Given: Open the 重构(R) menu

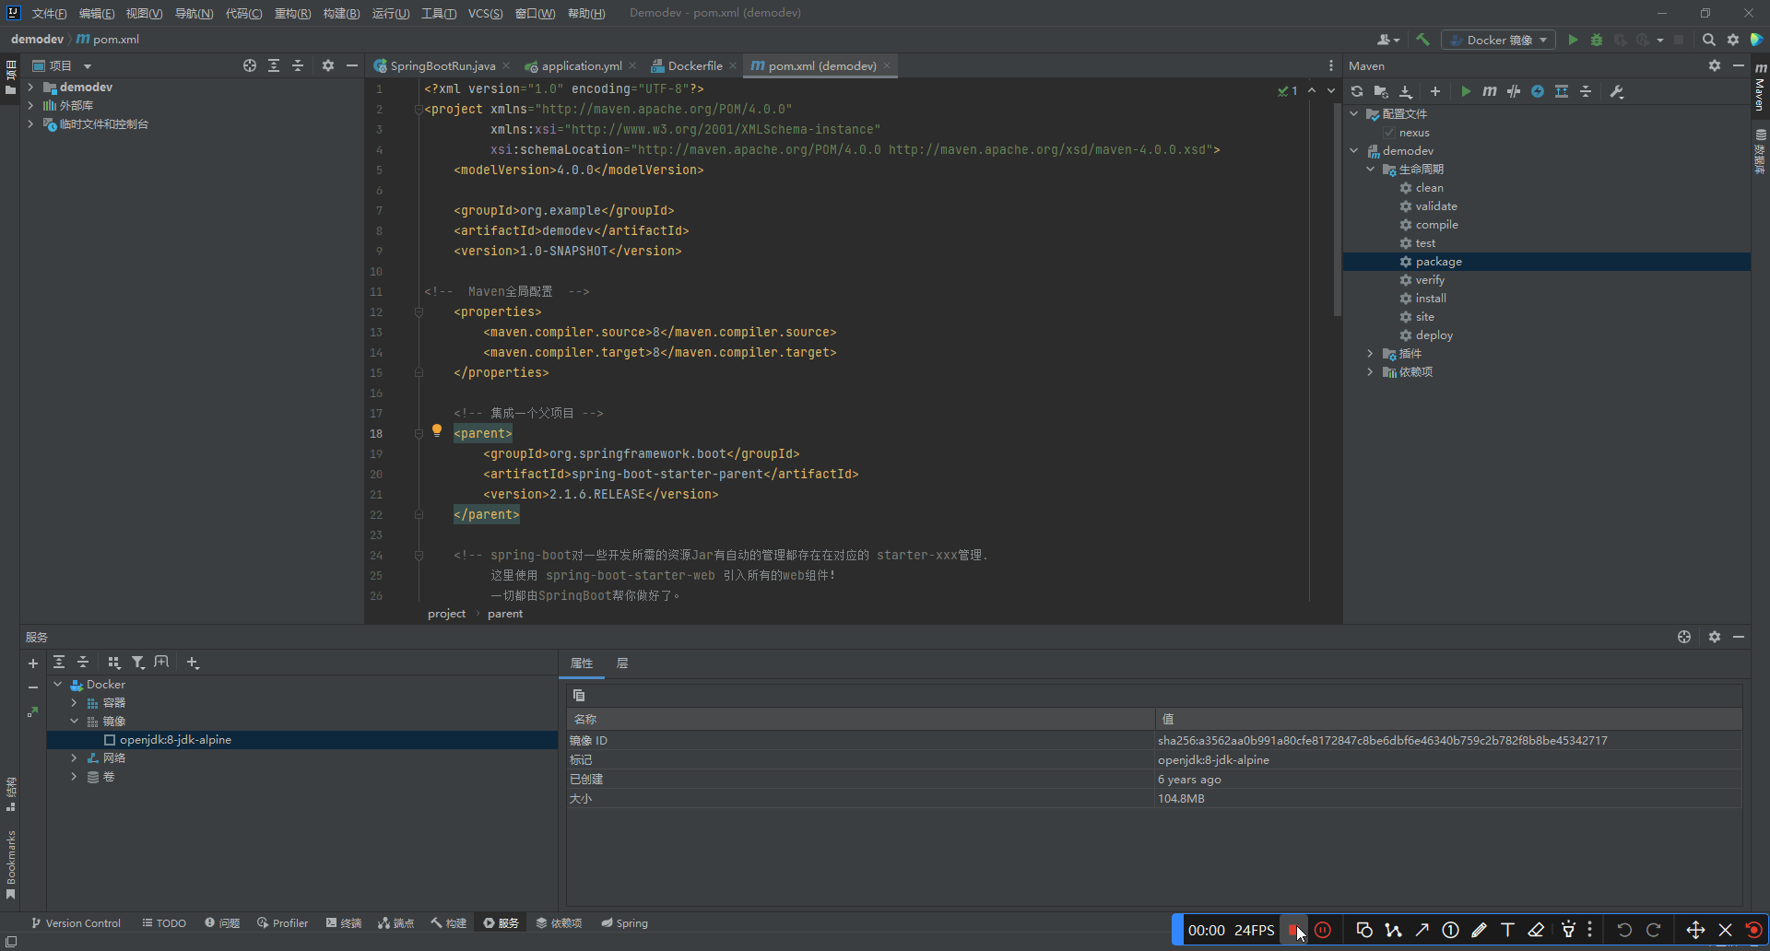Looking at the screenshot, I should [292, 13].
